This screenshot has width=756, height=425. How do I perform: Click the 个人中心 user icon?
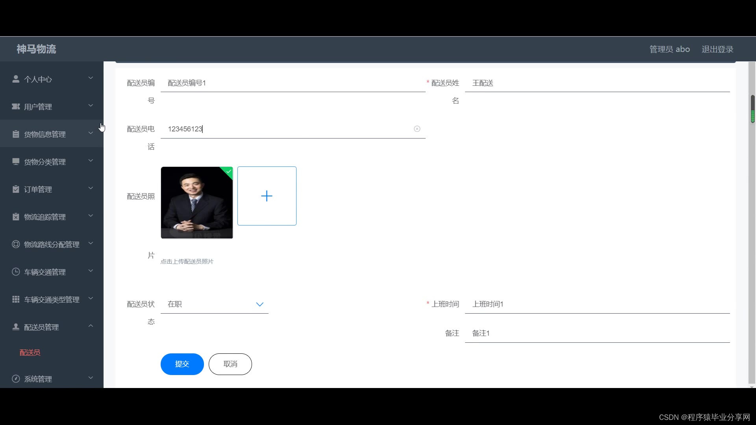pyautogui.click(x=16, y=79)
